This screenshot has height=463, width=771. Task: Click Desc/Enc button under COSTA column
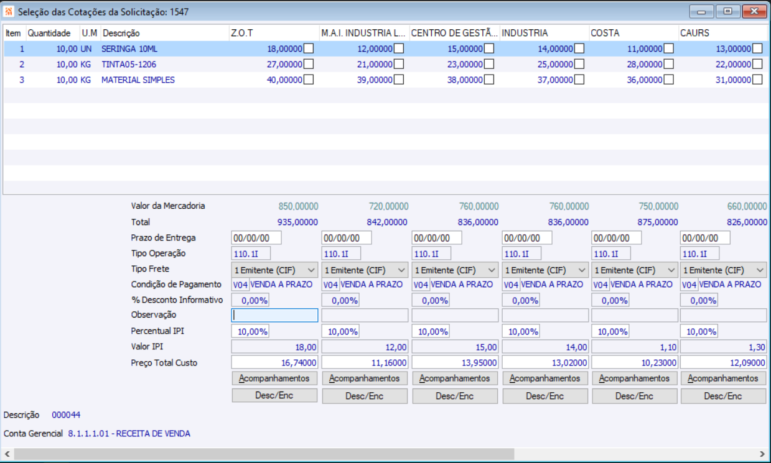[x=635, y=397]
